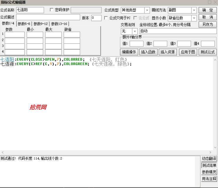The height and width of the screenshot is (188, 218).
Task: Click row 1 缺省 default field
Action: click(72, 35)
